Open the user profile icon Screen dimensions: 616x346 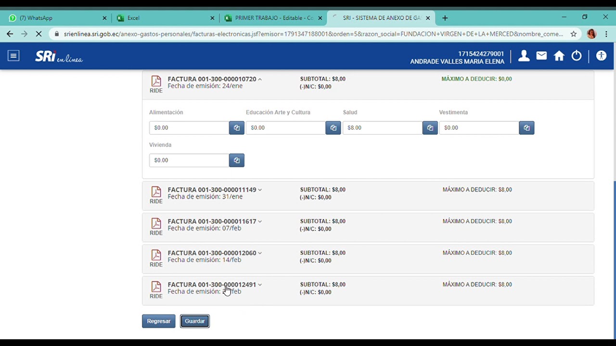coord(524,56)
